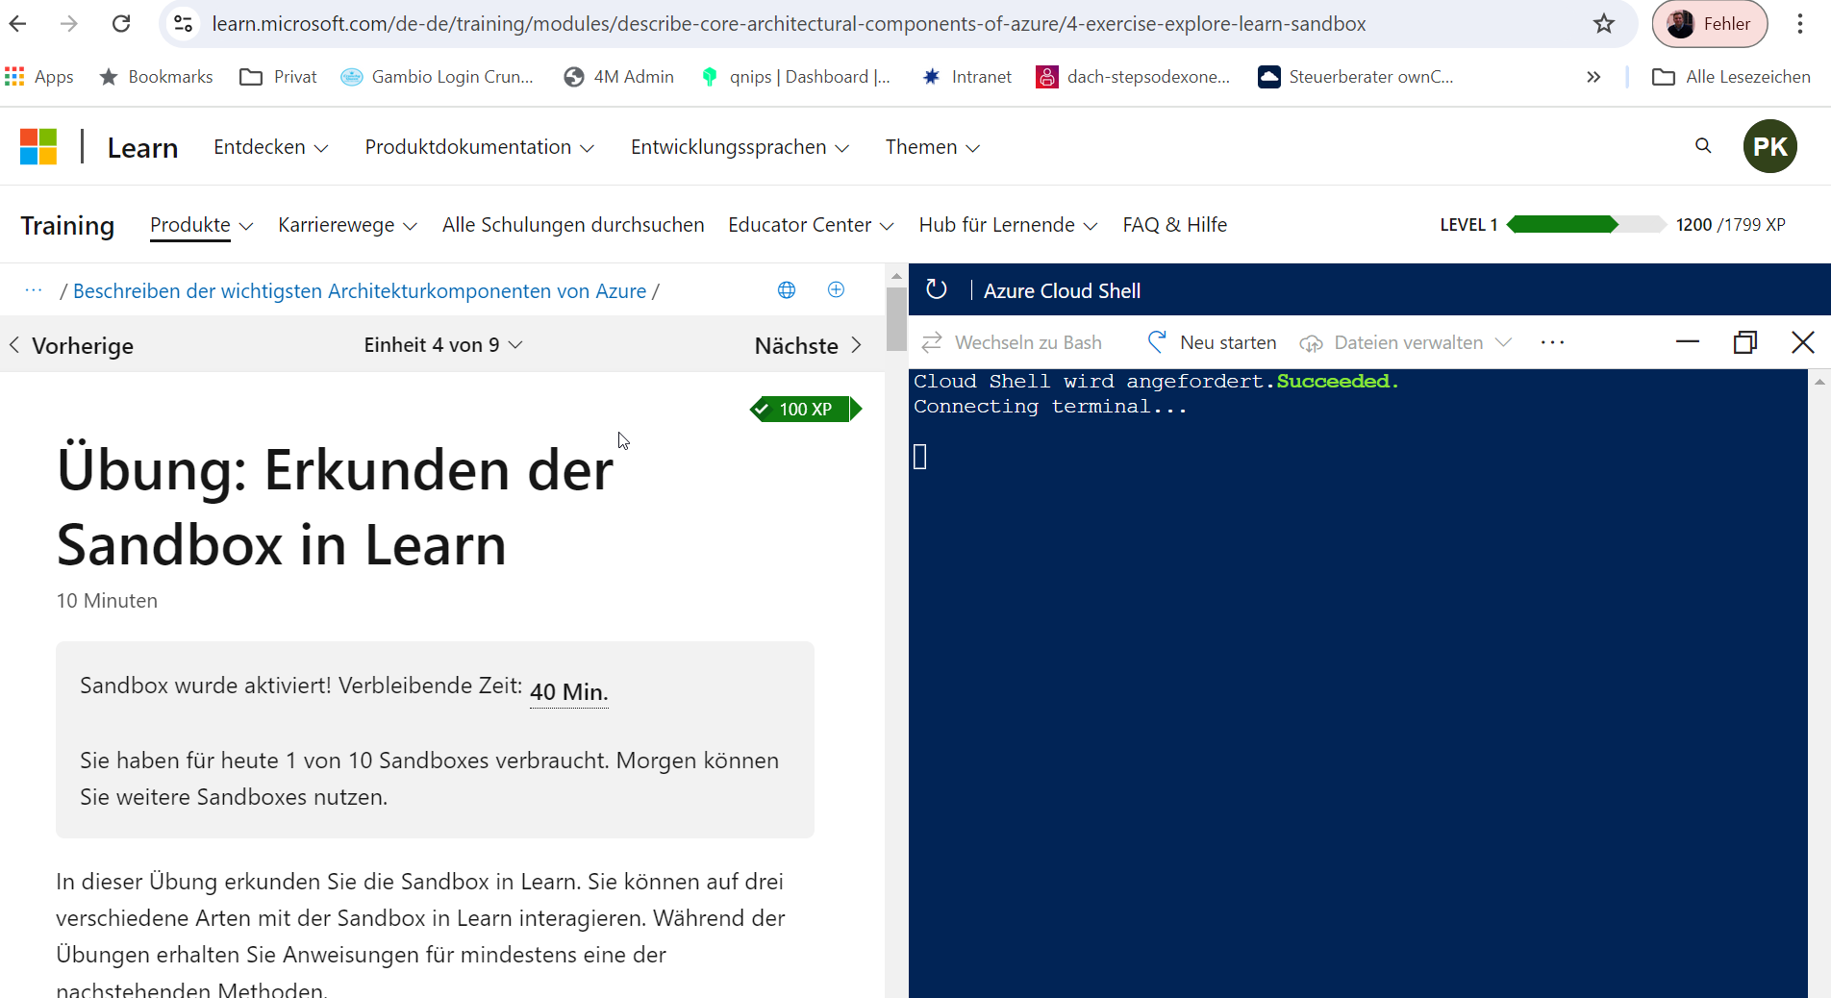Open Steuerberater ownCloud bookmark
1831x998 pixels.
1356,77
